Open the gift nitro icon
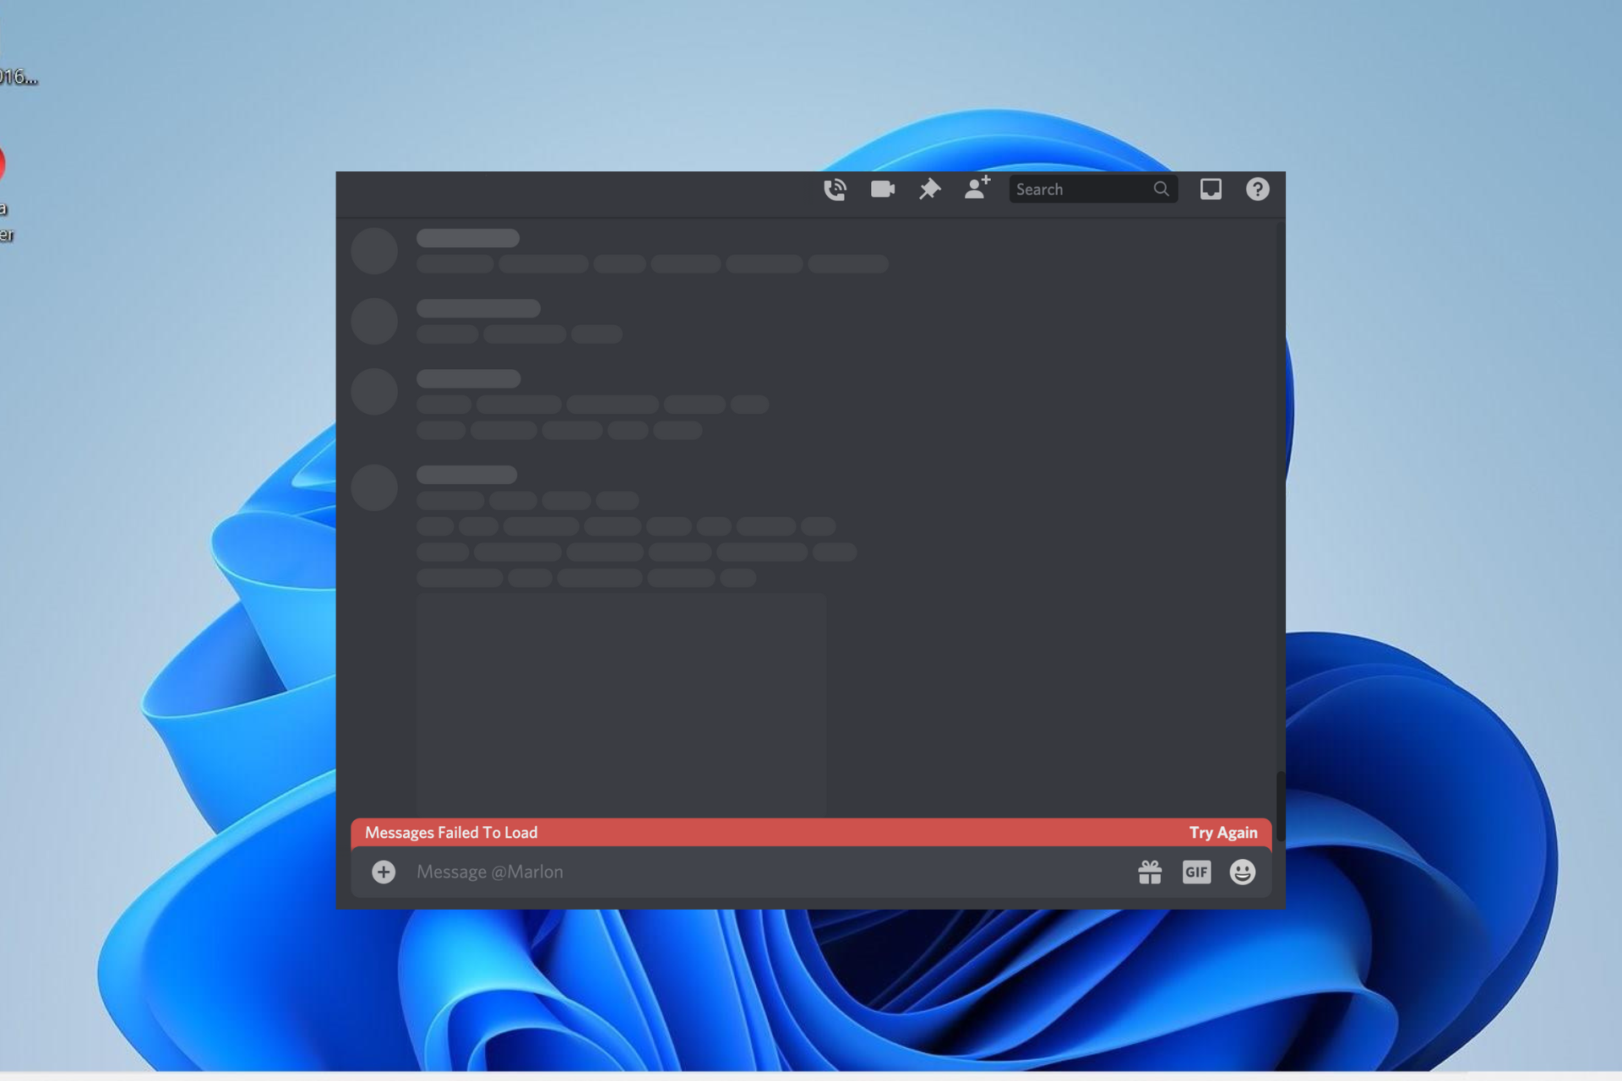This screenshot has width=1622, height=1081. 1148,871
